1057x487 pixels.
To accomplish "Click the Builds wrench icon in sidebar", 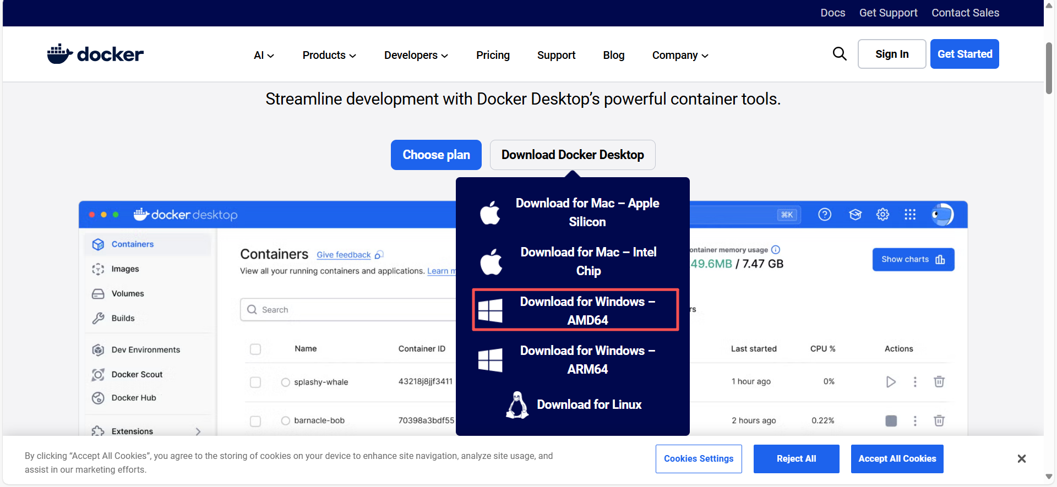I will tap(98, 318).
